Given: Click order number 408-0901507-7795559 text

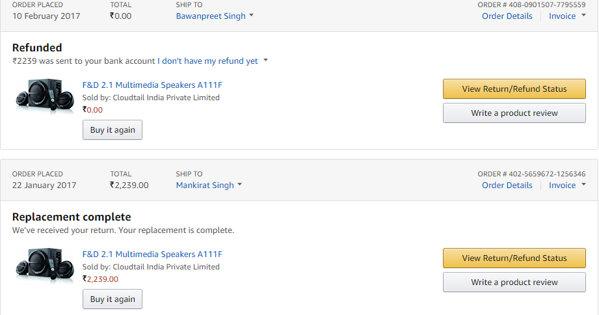Looking at the screenshot, I should [x=531, y=5].
